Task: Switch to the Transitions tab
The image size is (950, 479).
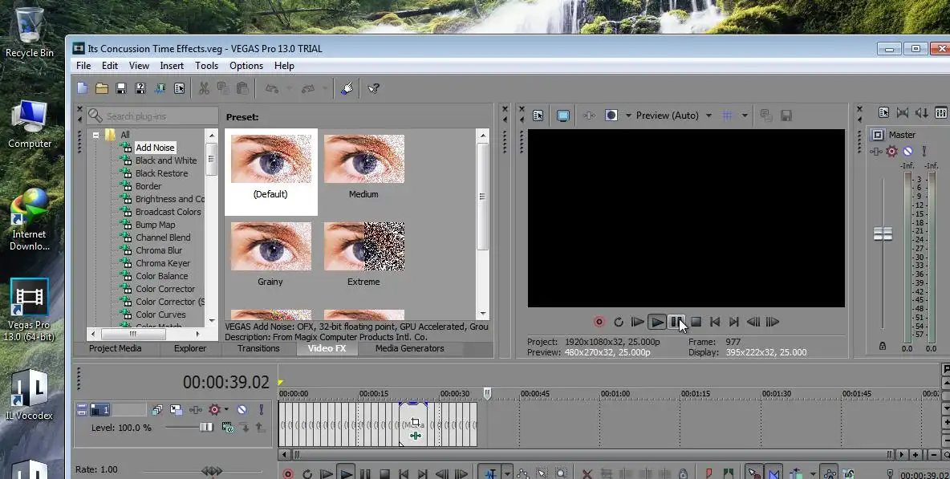Action: pos(258,348)
